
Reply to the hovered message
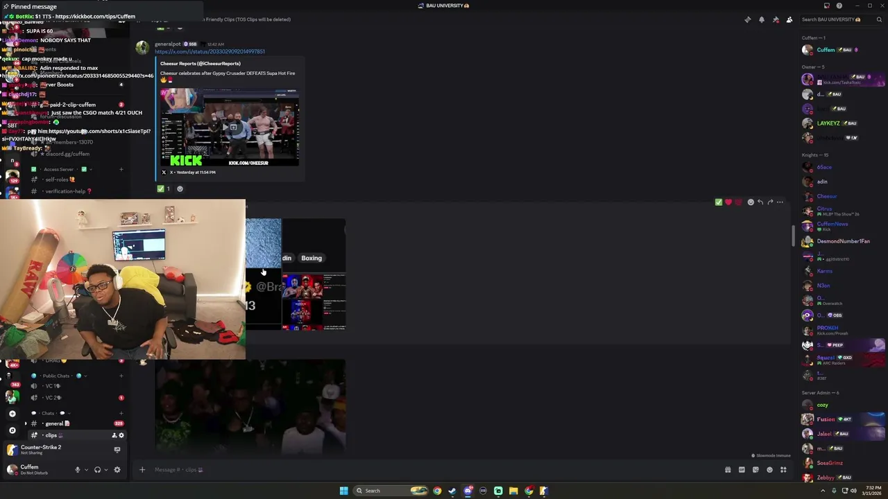click(760, 202)
